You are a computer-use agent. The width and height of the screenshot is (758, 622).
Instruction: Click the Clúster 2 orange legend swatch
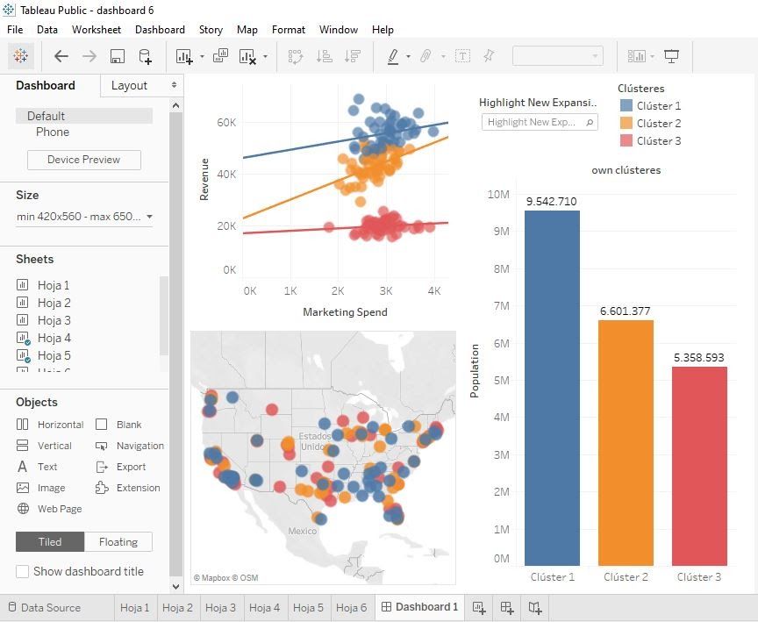626,124
